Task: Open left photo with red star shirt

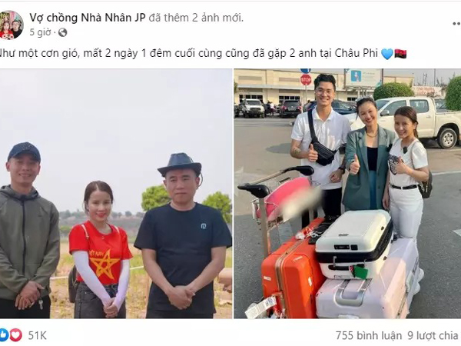Action: click(x=116, y=194)
